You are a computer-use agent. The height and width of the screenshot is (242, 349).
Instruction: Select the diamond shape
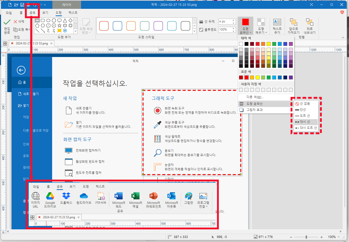pos(71,20)
